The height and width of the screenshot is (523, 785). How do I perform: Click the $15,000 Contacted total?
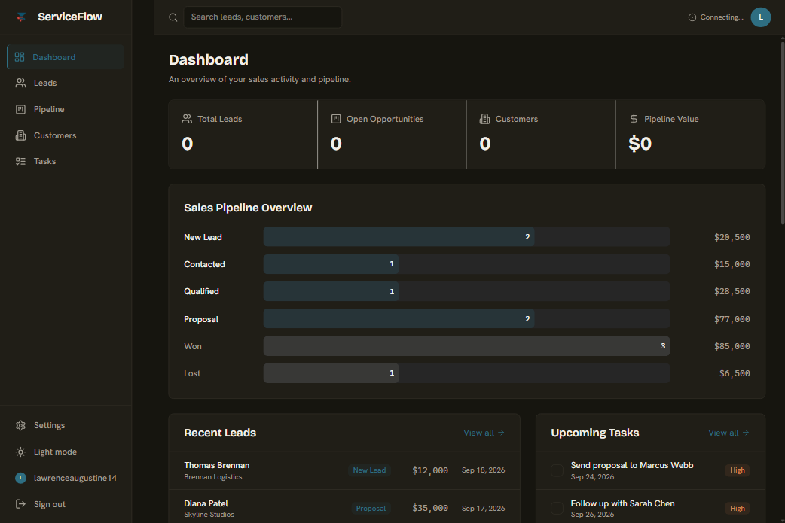(x=732, y=264)
